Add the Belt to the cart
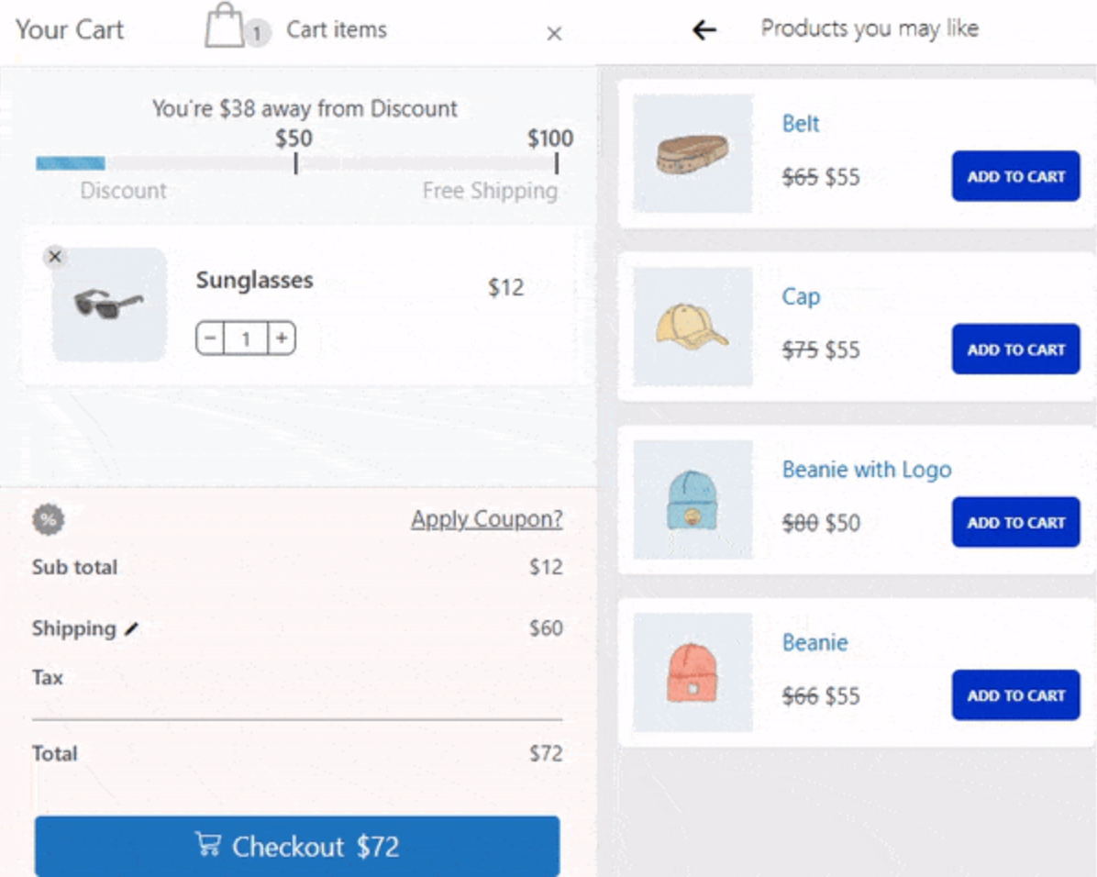Viewport: 1097px width, 877px height. click(x=1014, y=176)
